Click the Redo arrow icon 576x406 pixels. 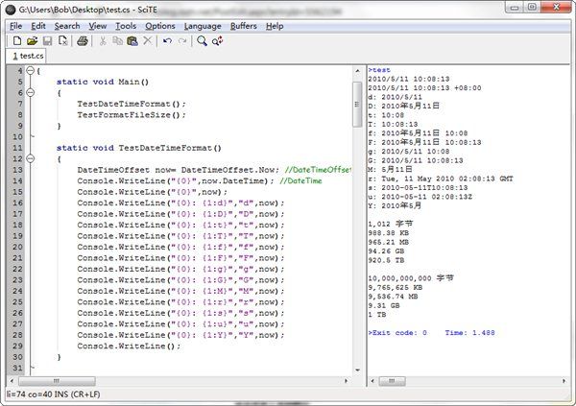click(182, 40)
